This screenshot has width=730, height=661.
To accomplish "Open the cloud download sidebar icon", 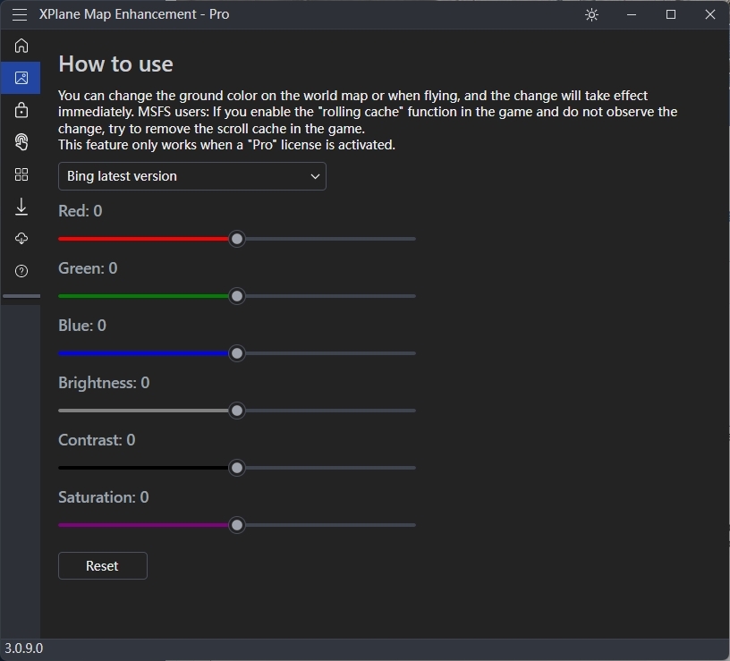I will click(x=21, y=239).
